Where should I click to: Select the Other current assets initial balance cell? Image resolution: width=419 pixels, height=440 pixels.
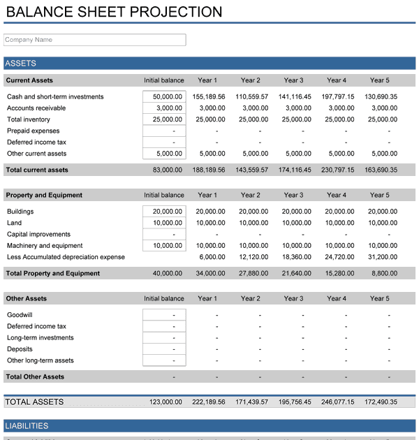164,154
